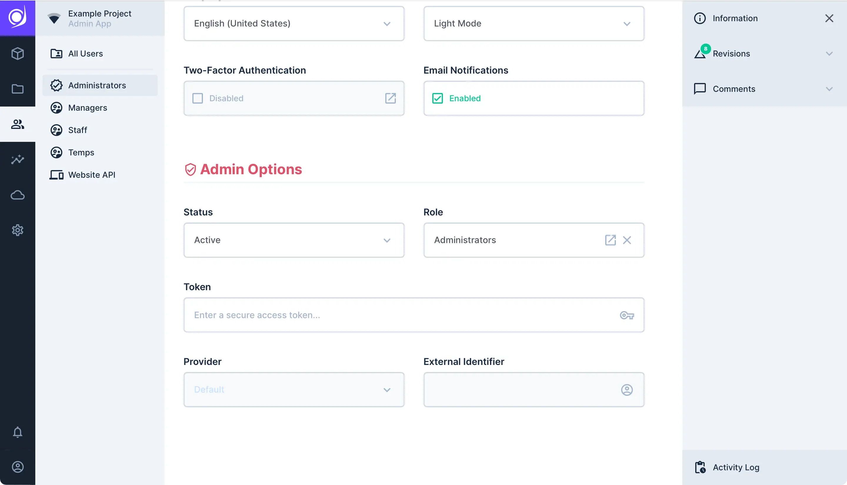Click the folder collections icon in sidebar

[x=17, y=89]
